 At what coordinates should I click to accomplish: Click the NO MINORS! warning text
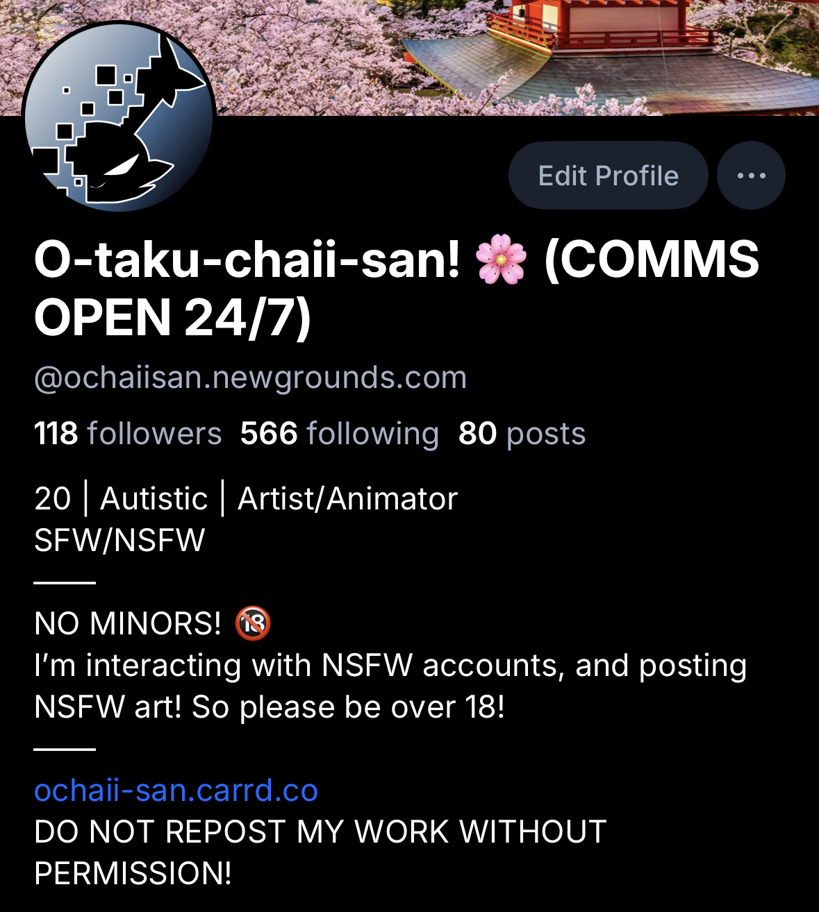click(128, 623)
